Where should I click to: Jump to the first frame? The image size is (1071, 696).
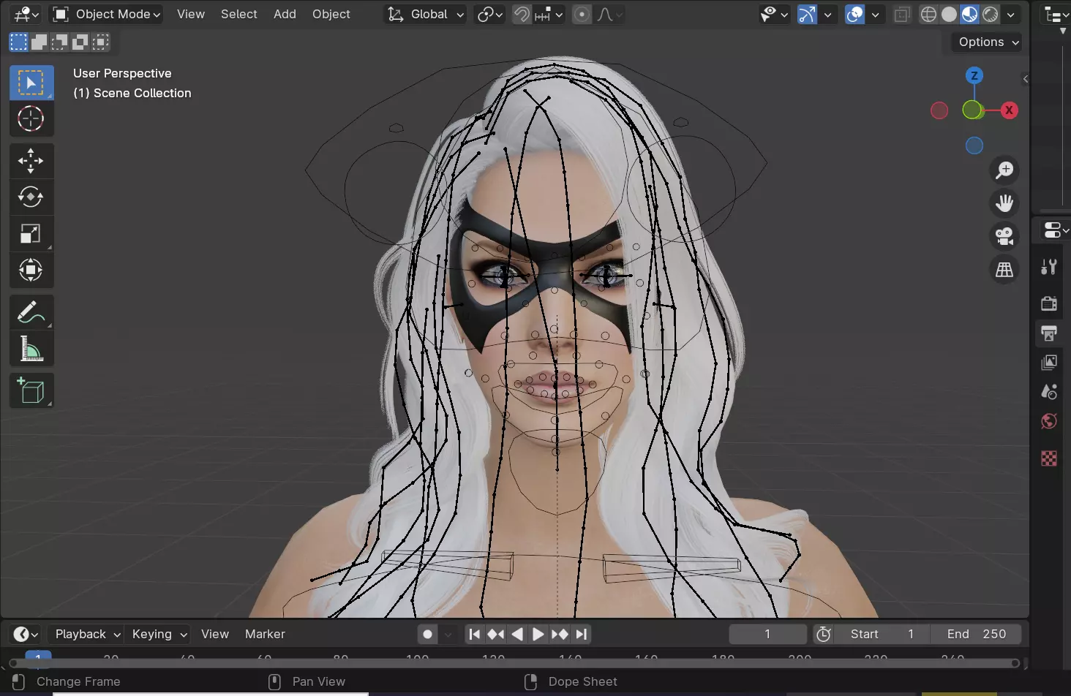(x=474, y=634)
